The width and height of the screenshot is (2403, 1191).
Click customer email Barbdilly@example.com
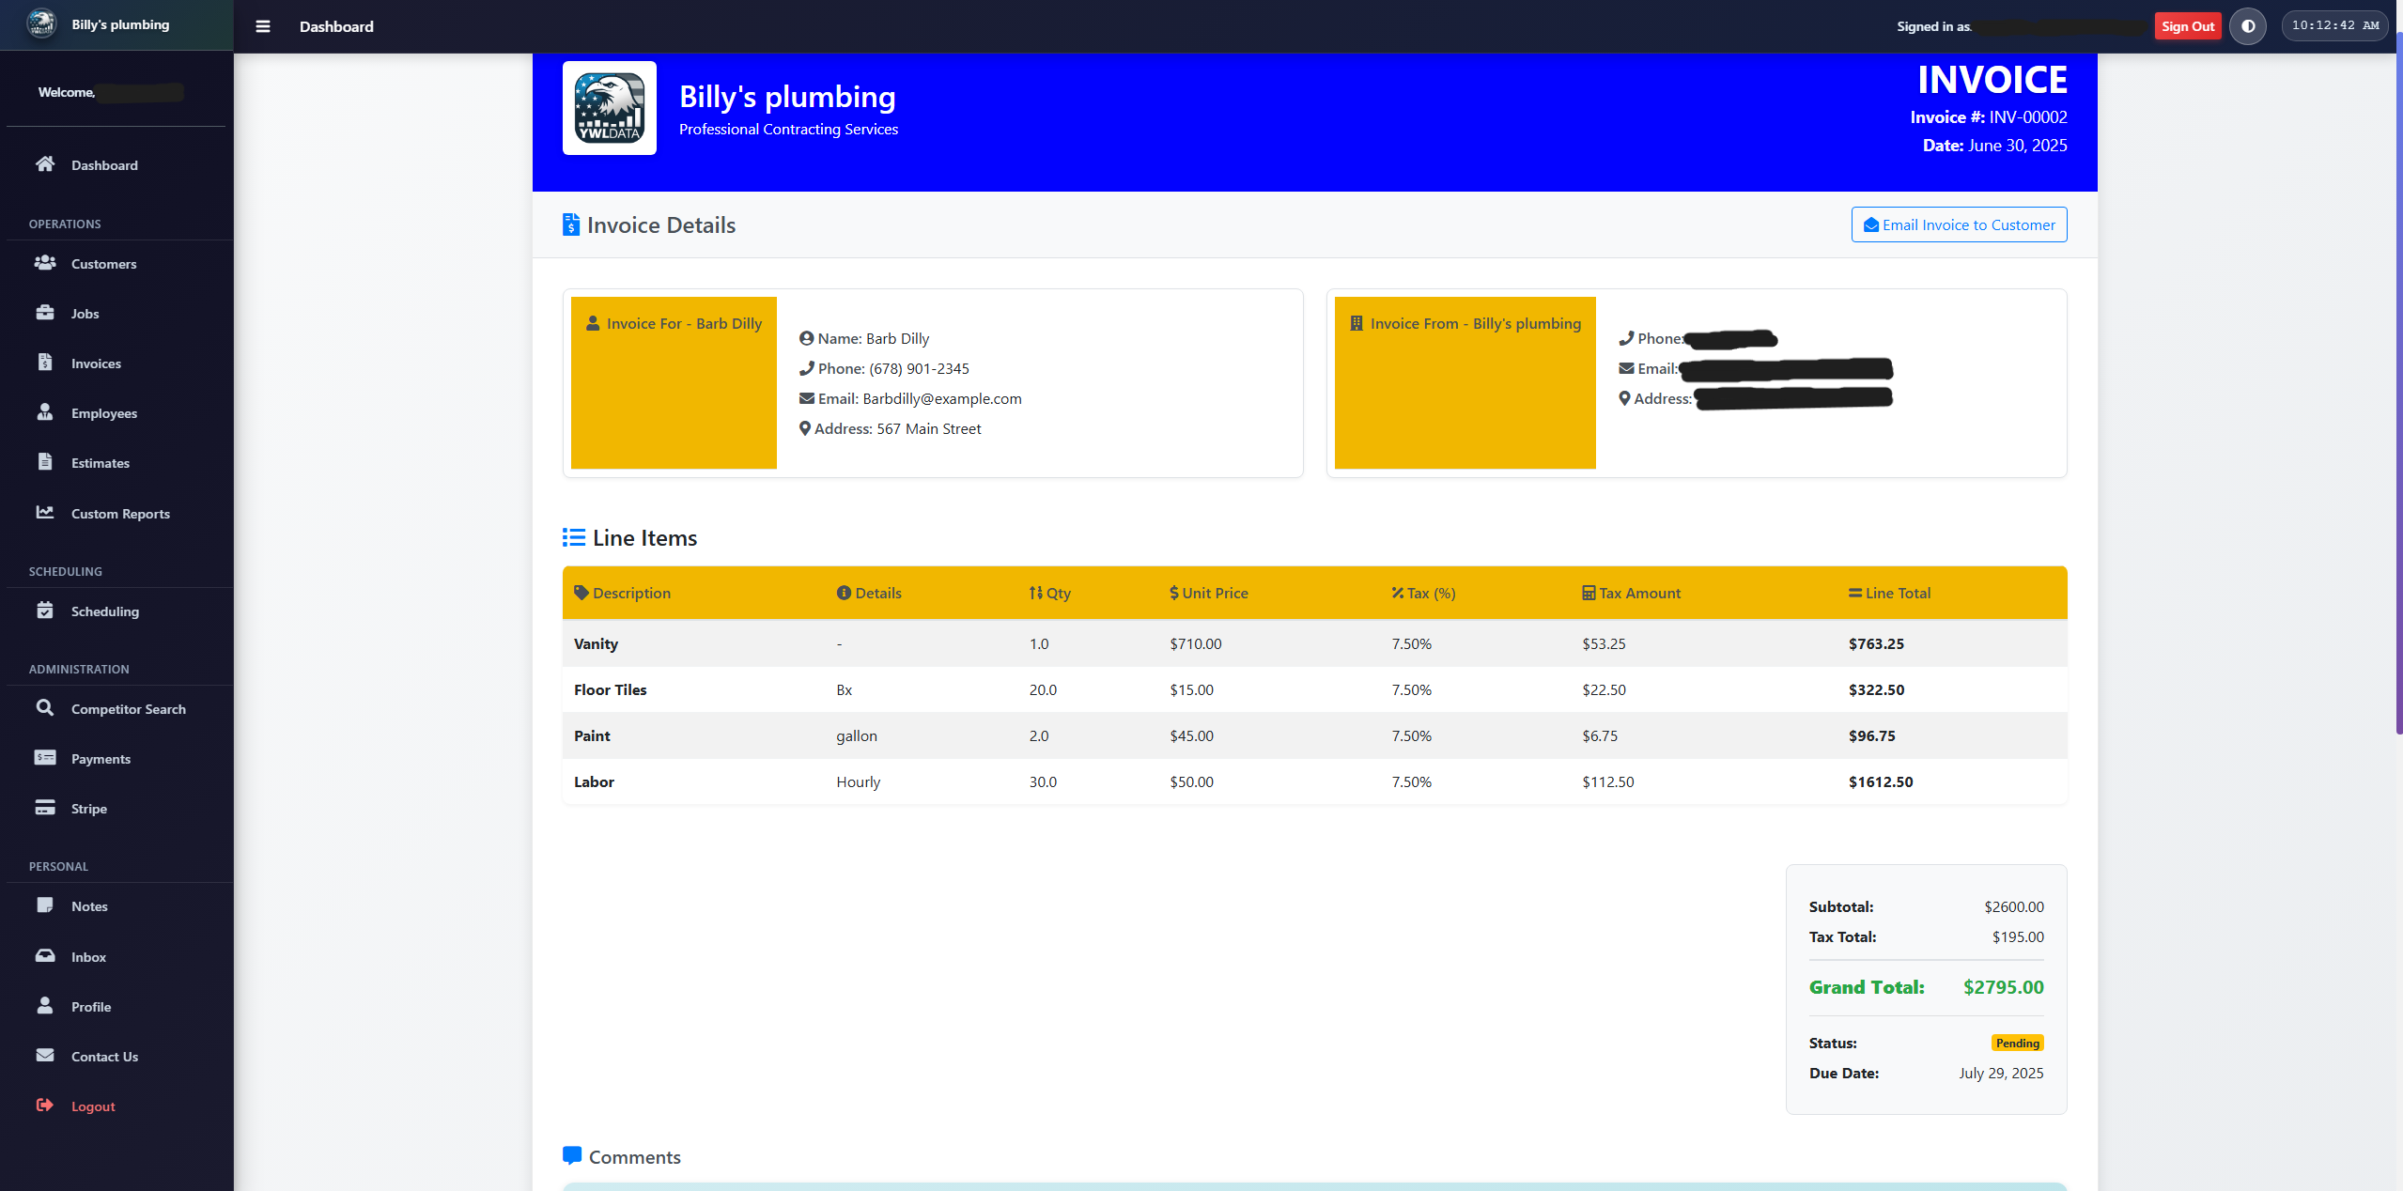pos(941,399)
